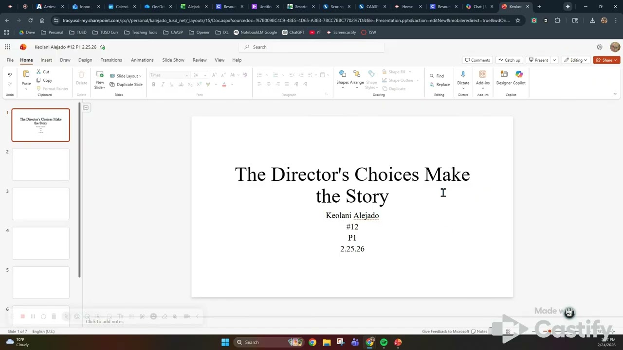The image size is (623, 350).
Task: Toggle Superscript formatting
Action: click(x=199, y=85)
